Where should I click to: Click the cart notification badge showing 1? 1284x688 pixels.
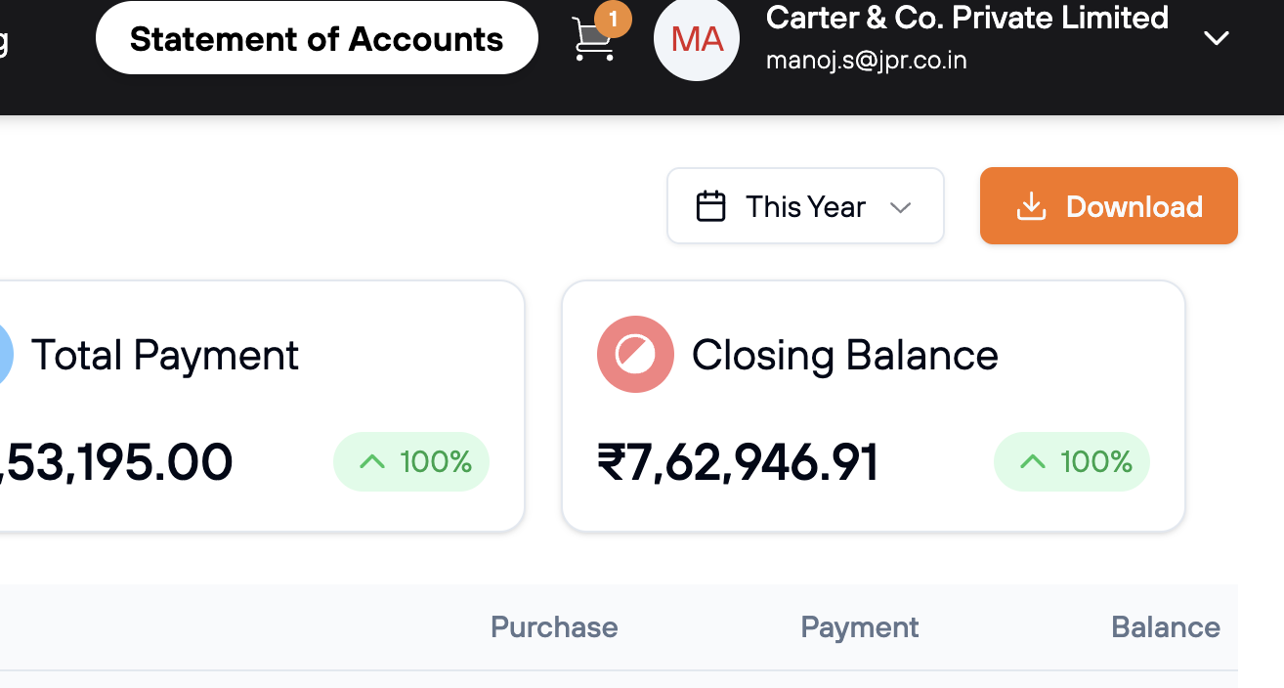[613, 19]
